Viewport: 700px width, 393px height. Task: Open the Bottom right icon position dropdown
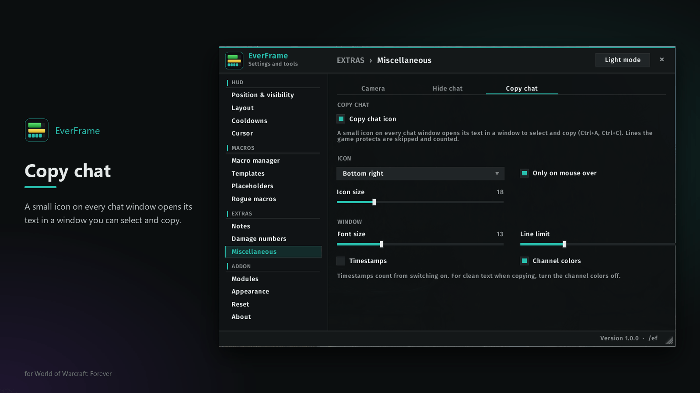pos(420,174)
